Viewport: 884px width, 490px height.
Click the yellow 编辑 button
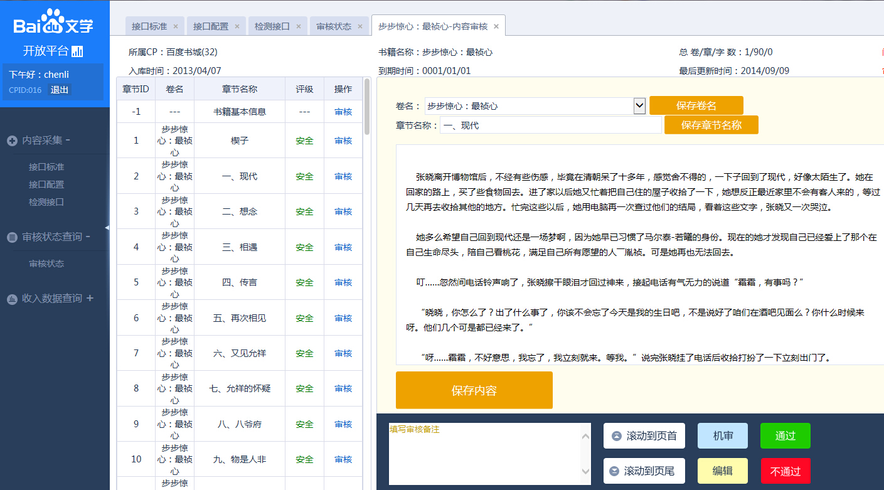click(723, 471)
